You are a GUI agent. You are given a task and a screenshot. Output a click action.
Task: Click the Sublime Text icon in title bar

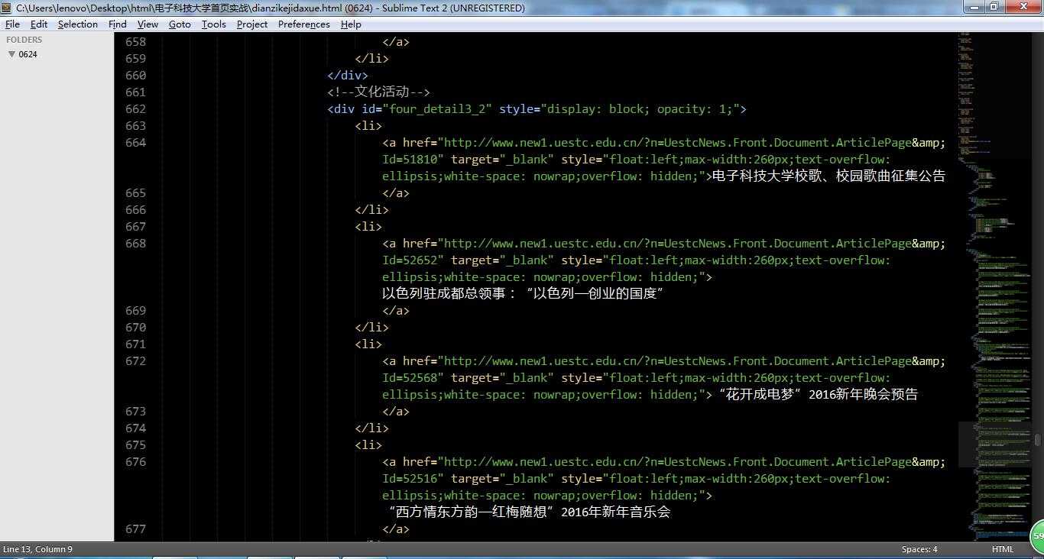[7, 8]
